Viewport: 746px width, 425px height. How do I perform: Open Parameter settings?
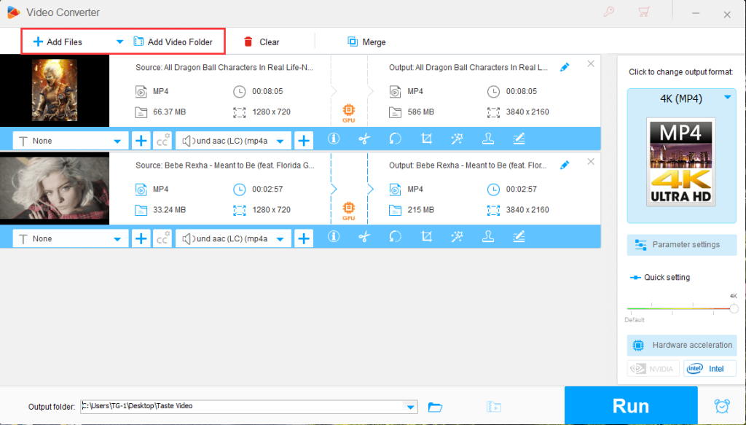(x=682, y=245)
